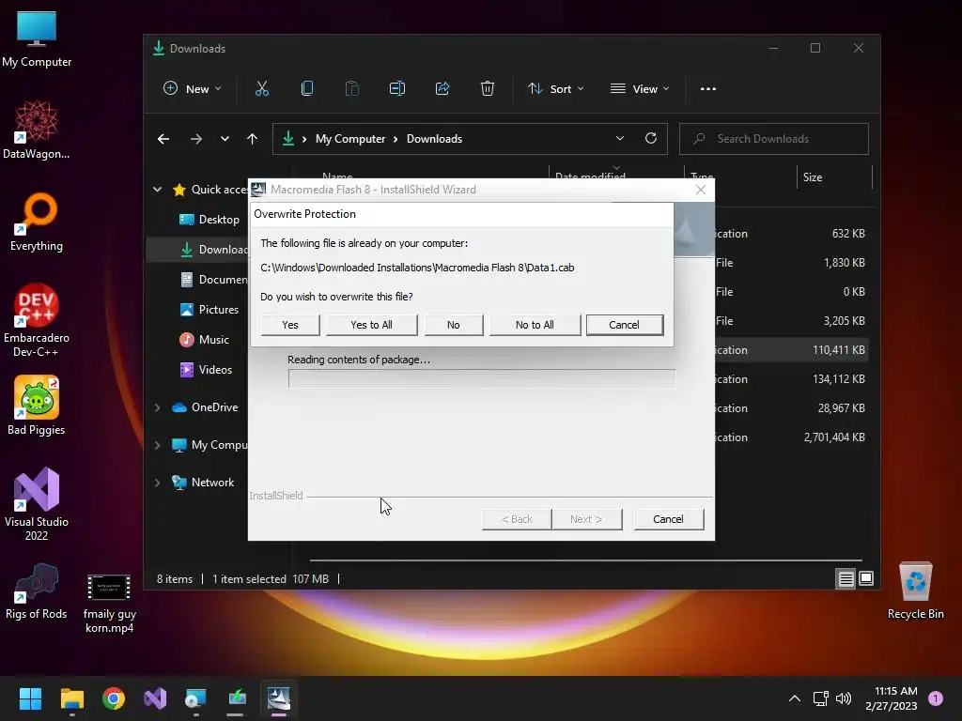Open Music in the navigation pane
This screenshot has width=962, height=721.
click(x=204, y=340)
